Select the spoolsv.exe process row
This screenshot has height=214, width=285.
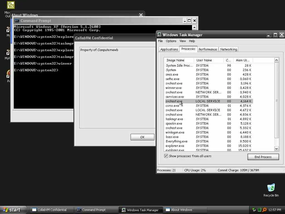[208, 123]
